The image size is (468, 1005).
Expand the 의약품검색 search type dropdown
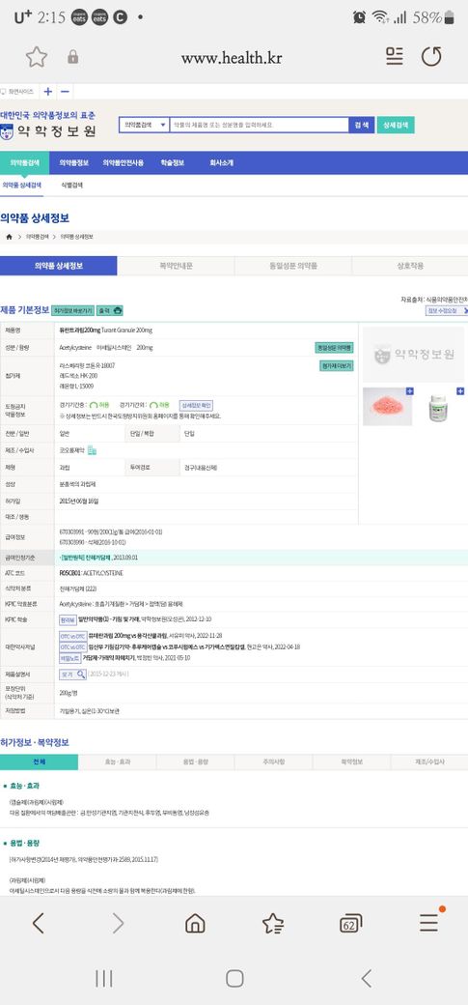144,125
